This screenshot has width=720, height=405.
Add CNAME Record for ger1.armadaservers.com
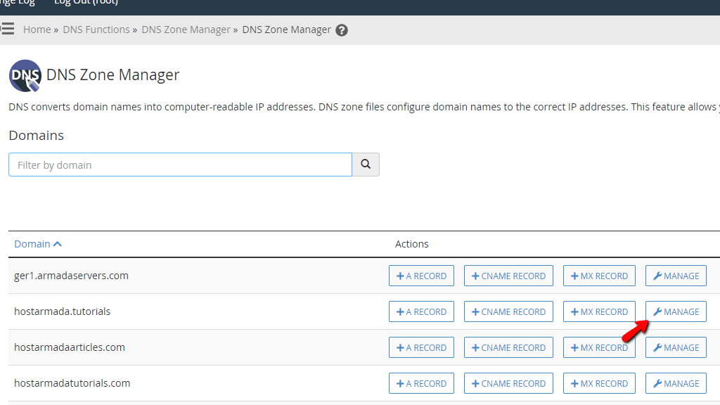(x=508, y=276)
